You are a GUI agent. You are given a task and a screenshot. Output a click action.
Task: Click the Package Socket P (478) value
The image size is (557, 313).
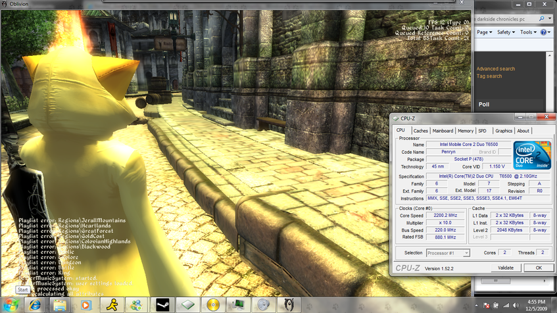pos(468,159)
